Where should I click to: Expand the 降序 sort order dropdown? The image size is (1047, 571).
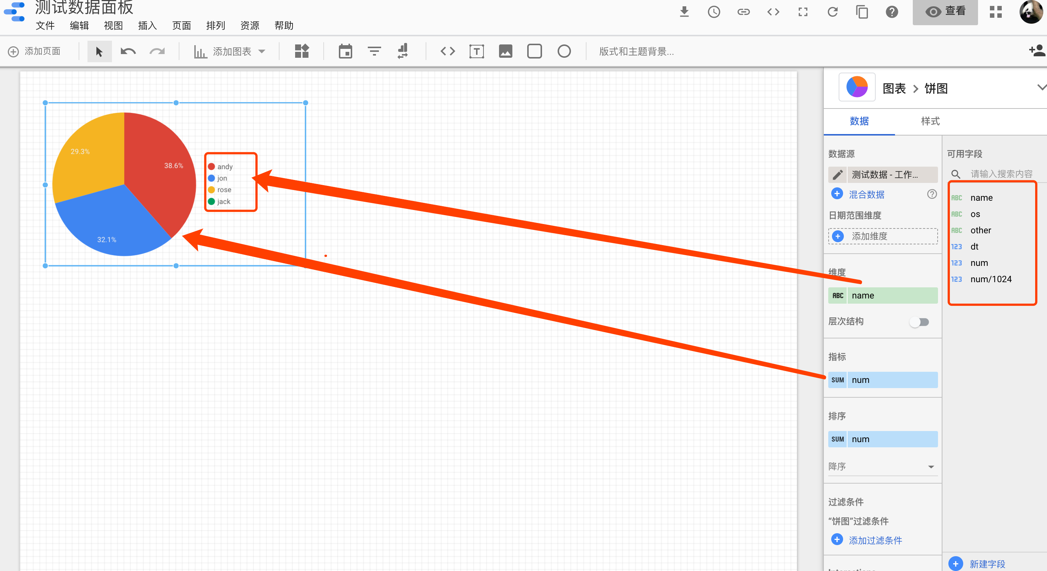click(x=931, y=466)
